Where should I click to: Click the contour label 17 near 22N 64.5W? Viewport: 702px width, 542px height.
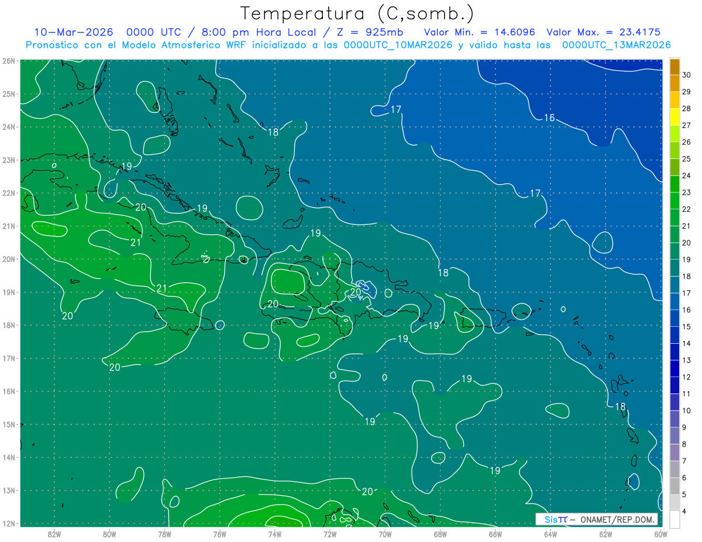tap(535, 194)
